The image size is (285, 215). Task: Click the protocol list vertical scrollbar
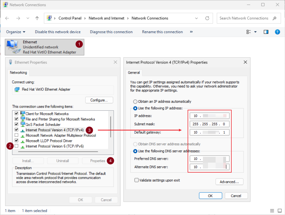point(111,127)
